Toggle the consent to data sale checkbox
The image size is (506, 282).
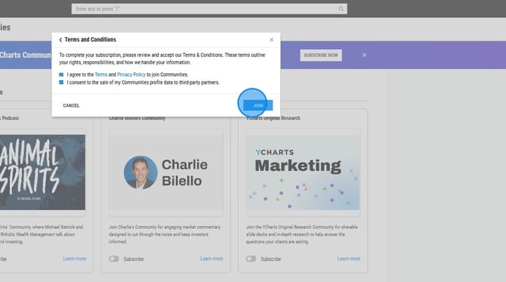click(61, 82)
